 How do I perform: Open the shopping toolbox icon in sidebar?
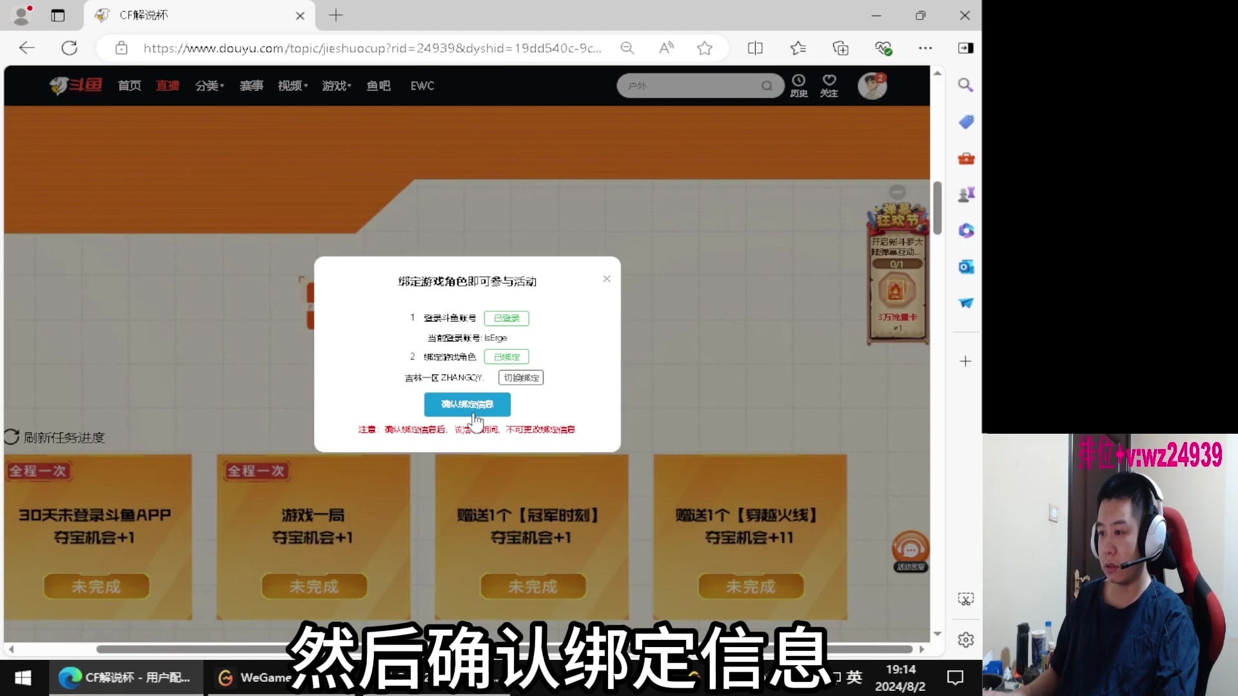tap(965, 158)
